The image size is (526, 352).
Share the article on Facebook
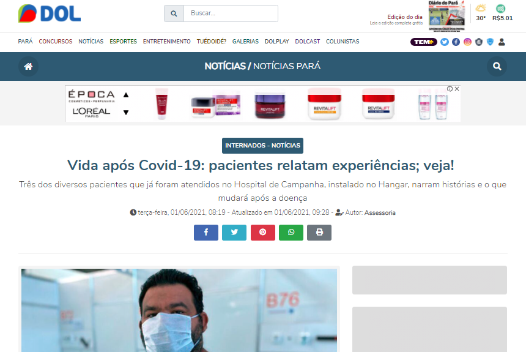pos(206,233)
